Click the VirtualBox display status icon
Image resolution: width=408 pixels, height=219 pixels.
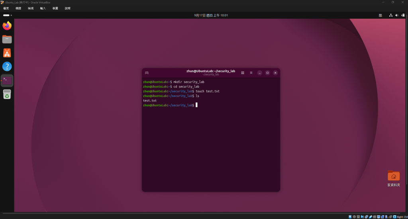click(379, 217)
